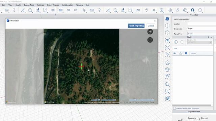
Task: Select the arrow Select tool
Action: (84, 10)
